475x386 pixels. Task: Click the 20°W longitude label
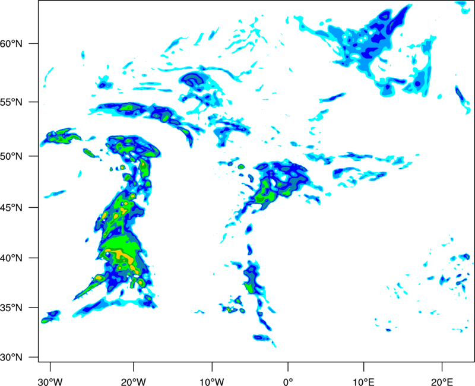(x=134, y=382)
